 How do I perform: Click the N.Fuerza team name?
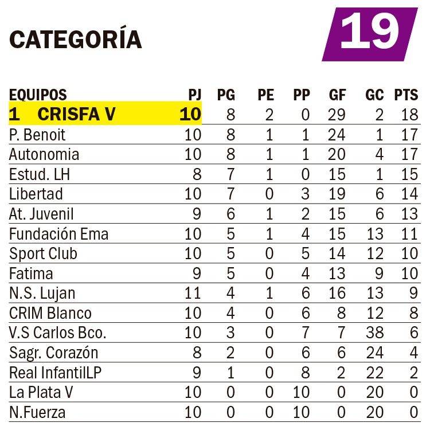tap(37, 412)
